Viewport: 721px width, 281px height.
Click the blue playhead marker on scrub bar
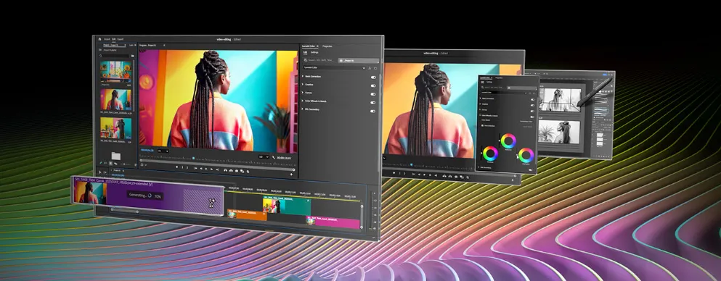(194, 158)
